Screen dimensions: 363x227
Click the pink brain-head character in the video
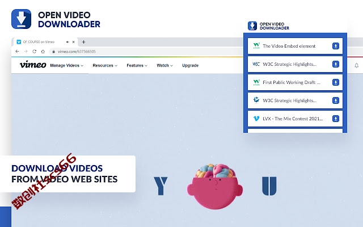click(215, 187)
